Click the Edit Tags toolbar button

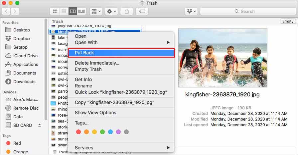coord(142,11)
